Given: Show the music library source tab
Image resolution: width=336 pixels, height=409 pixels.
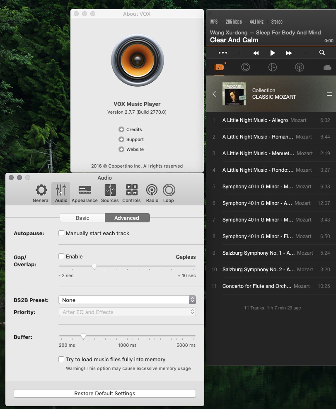Looking at the screenshot, I should click(x=219, y=67).
